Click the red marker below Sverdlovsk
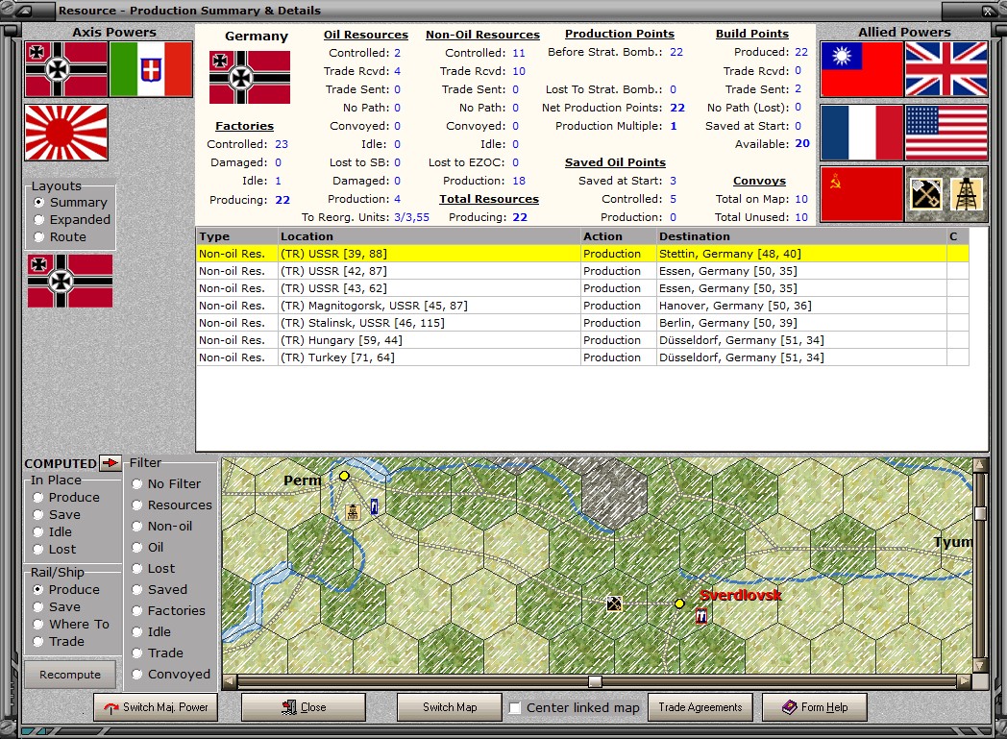Viewport: 1007px width, 739px height. coord(701,616)
